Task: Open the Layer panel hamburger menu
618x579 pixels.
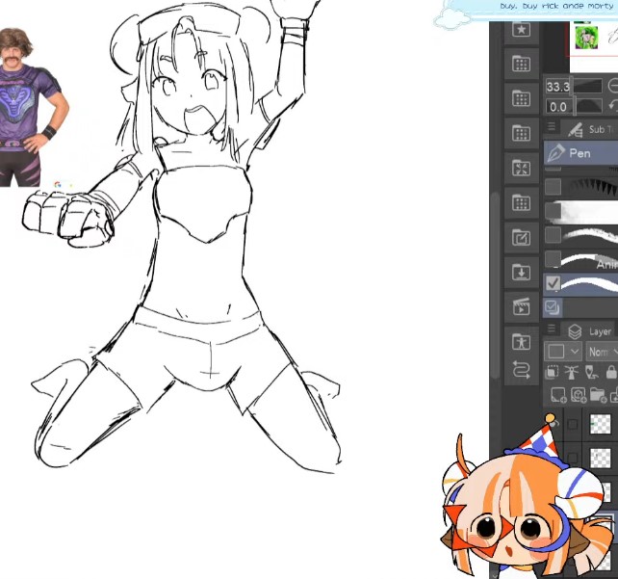Action: click(552, 329)
